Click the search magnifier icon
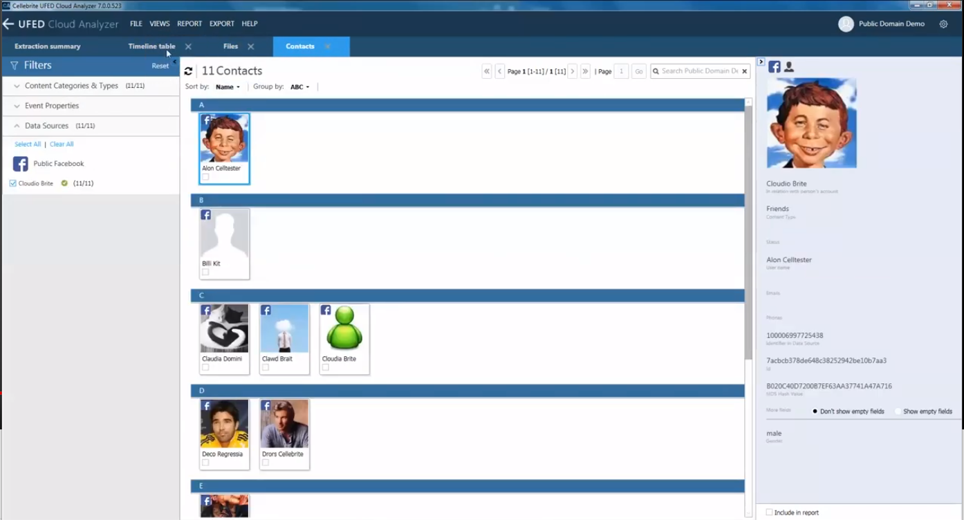 point(656,71)
